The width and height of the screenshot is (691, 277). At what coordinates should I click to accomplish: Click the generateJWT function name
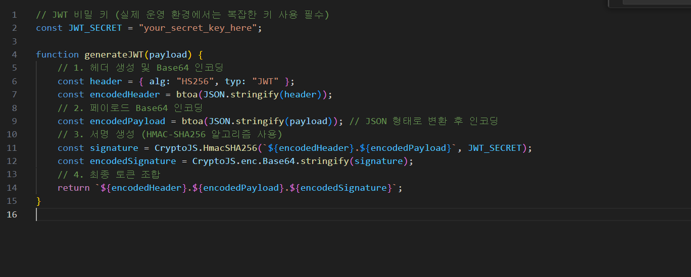click(114, 54)
